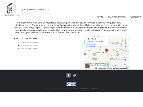Click the envelope icon beside Mándanos
This screenshot has height=107, width=143.
19,45
